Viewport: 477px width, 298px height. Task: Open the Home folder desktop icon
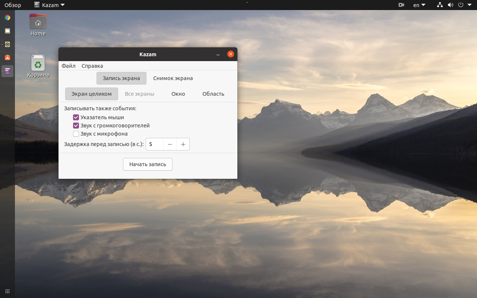pyautogui.click(x=38, y=25)
